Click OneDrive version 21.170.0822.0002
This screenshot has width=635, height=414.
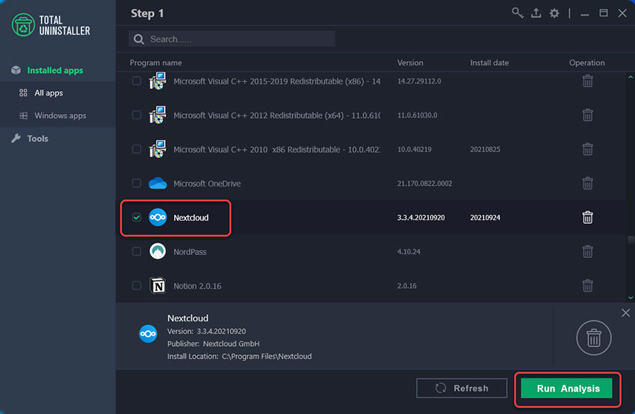point(424,184)
